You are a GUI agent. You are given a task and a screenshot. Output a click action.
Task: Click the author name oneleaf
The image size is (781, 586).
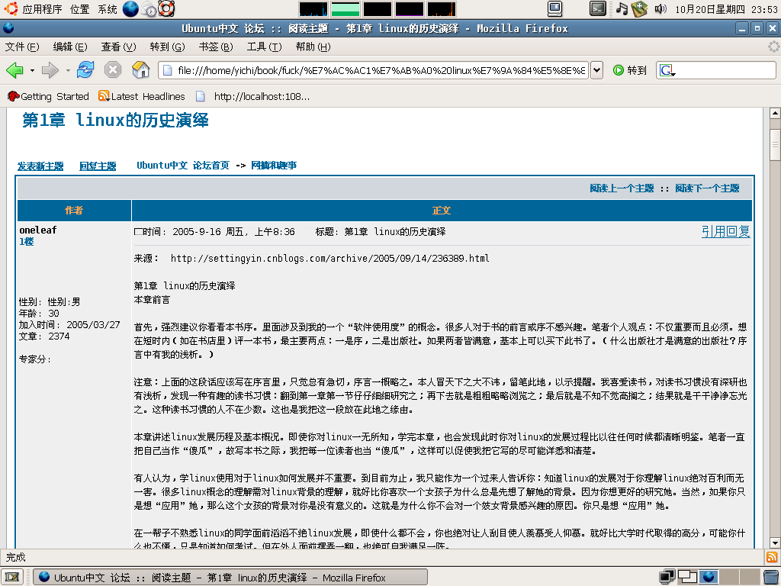point(38,230)
